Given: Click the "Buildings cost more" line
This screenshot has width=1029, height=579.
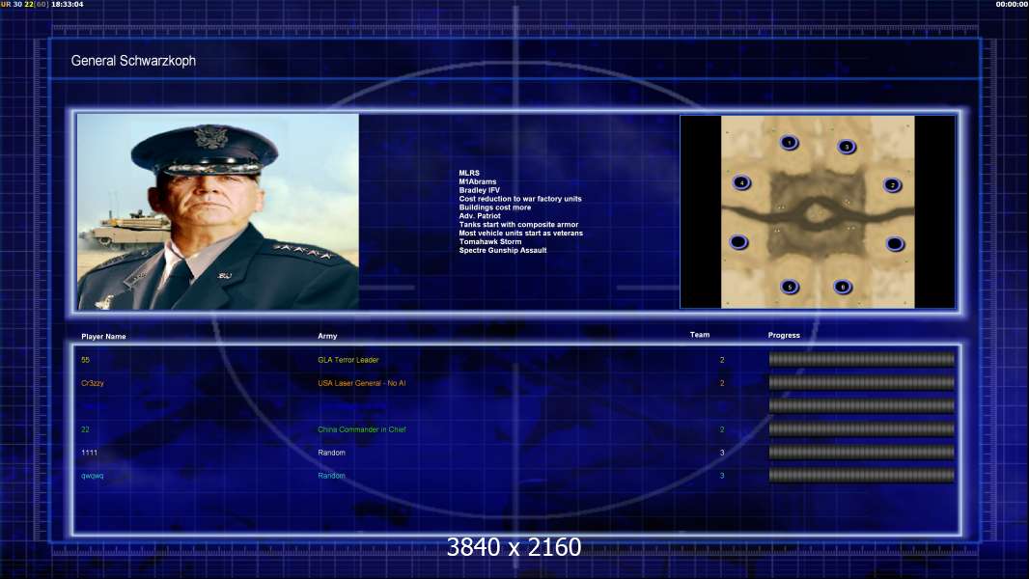Looking at the screenshot, I should point(495,207).
